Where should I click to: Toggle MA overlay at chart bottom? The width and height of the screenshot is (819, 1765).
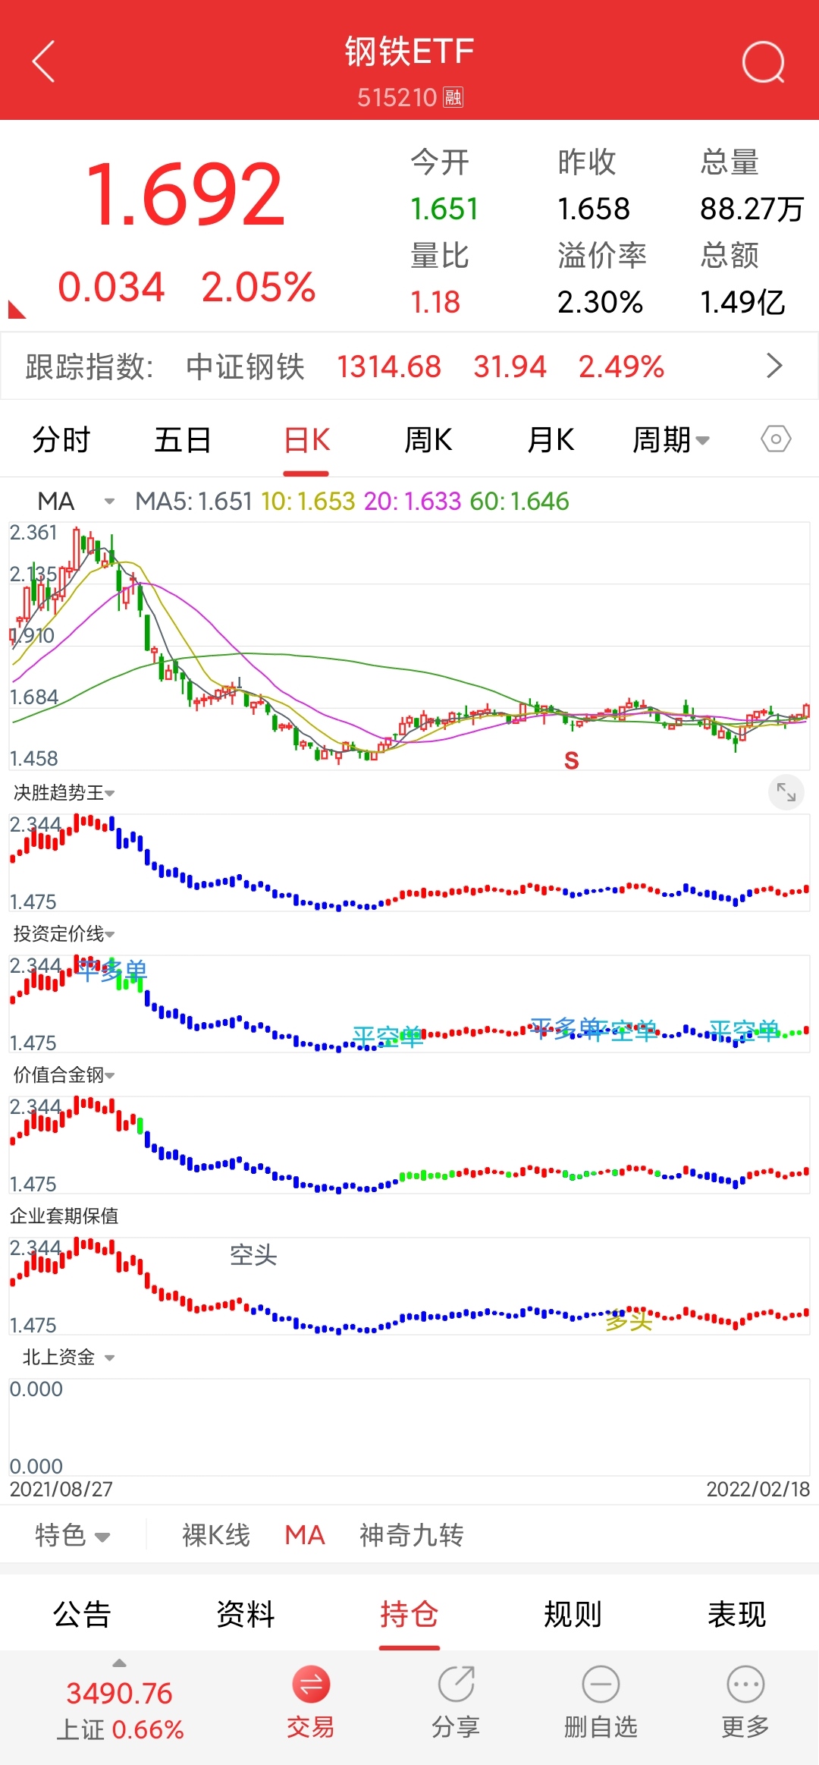[305, 1535]
